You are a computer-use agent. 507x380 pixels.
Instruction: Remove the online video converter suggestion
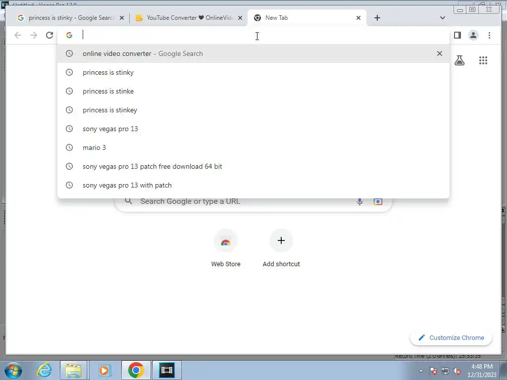440,53
